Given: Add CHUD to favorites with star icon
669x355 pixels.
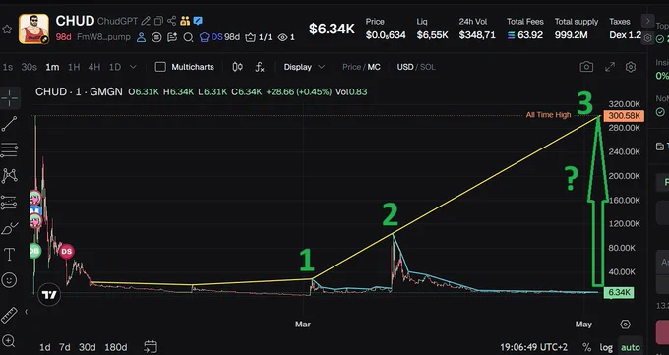Looking at the screenshot, I should click(x=7, y=30).
